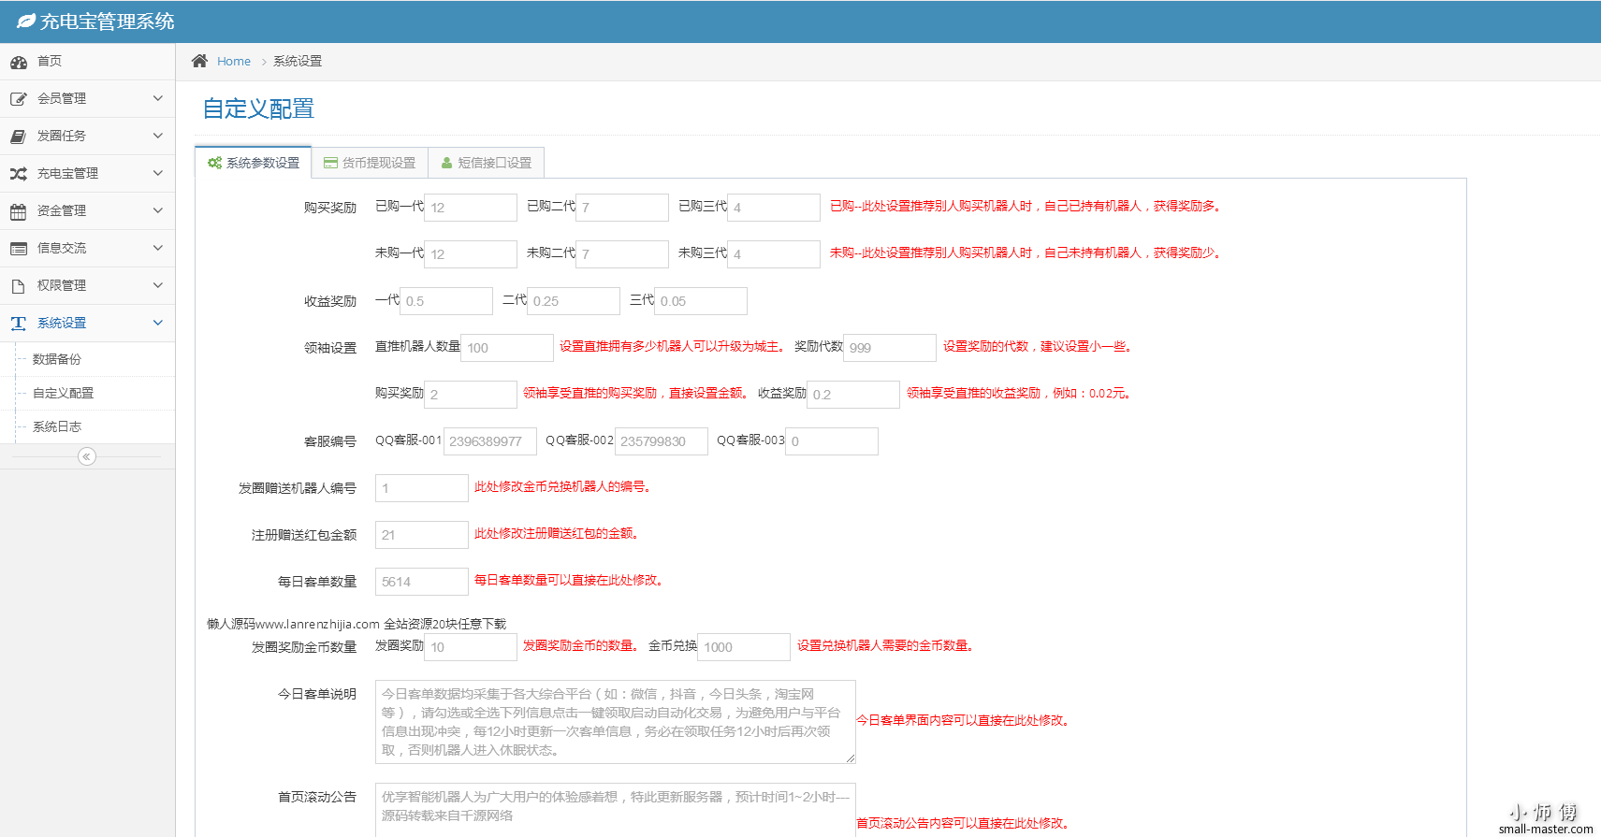Expand the 资金管理 menu chevron
This screenshot has height=837, width=1601.
157,210
